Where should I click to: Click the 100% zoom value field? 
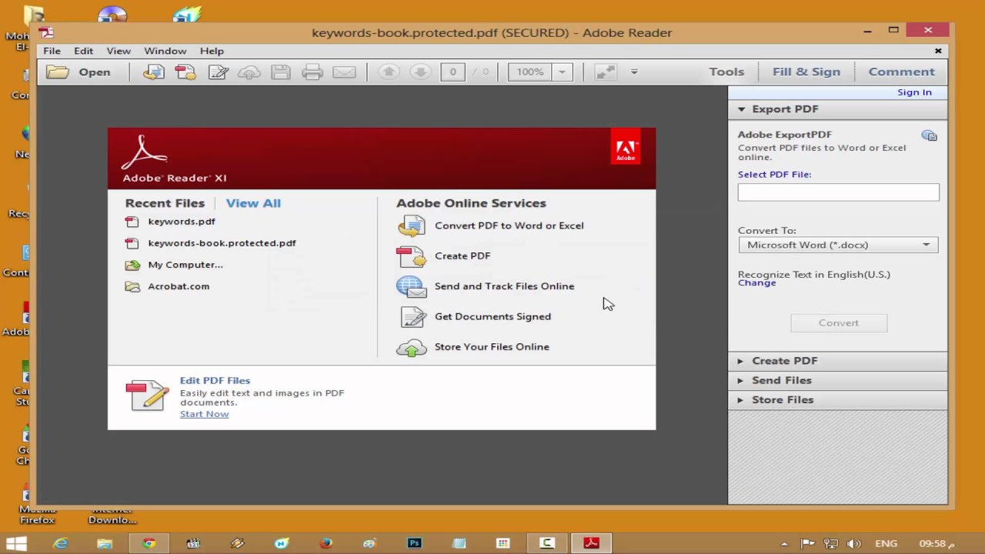pos(530,72)
